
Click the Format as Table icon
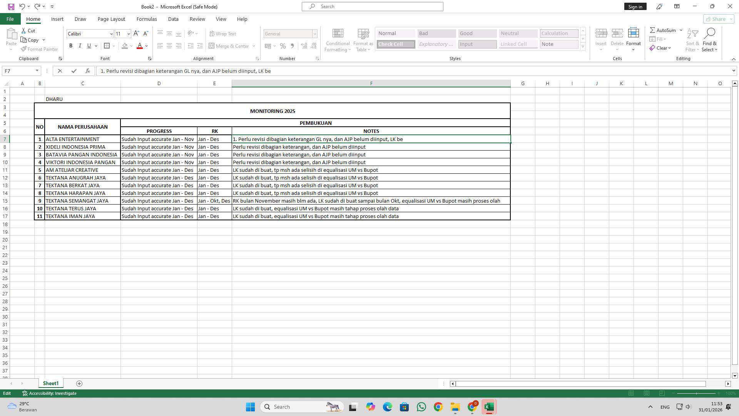[x=362, y=40]
